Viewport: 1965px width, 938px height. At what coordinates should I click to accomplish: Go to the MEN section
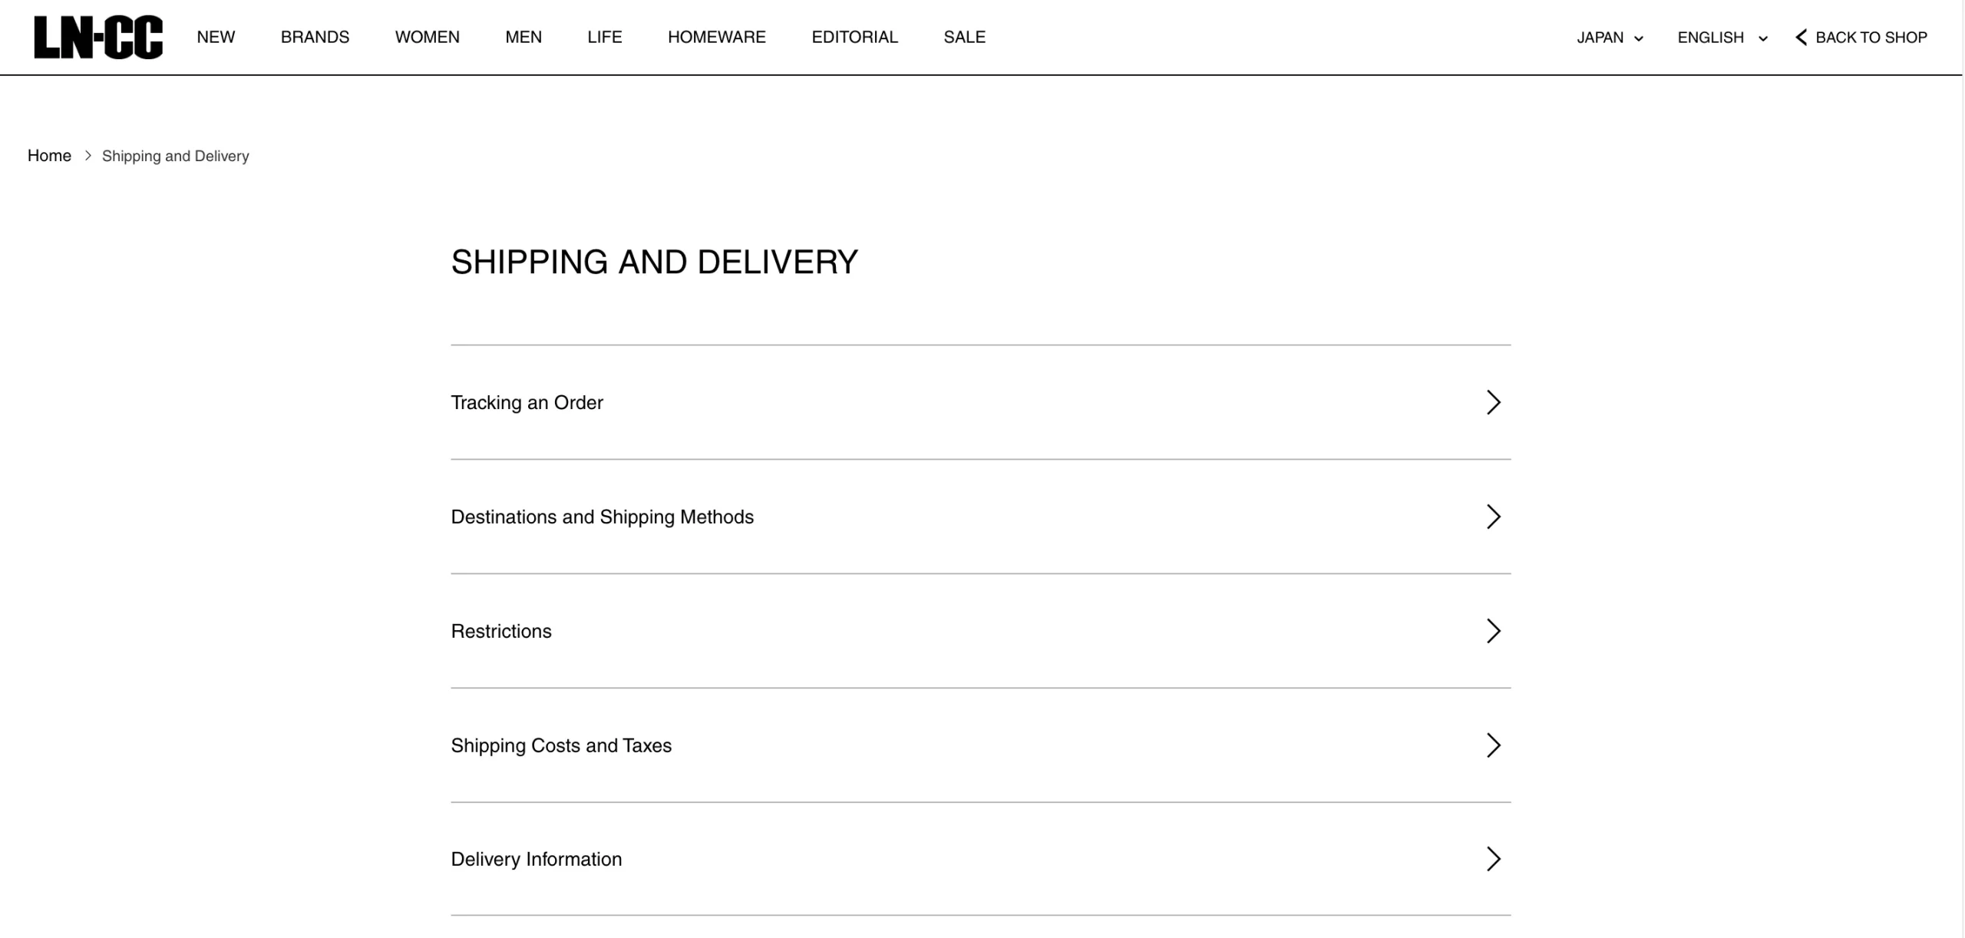[523, 37]
